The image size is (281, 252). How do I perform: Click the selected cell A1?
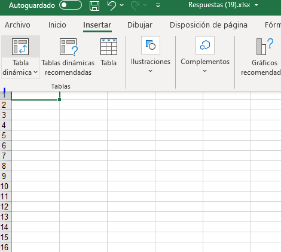click(35, 96)
